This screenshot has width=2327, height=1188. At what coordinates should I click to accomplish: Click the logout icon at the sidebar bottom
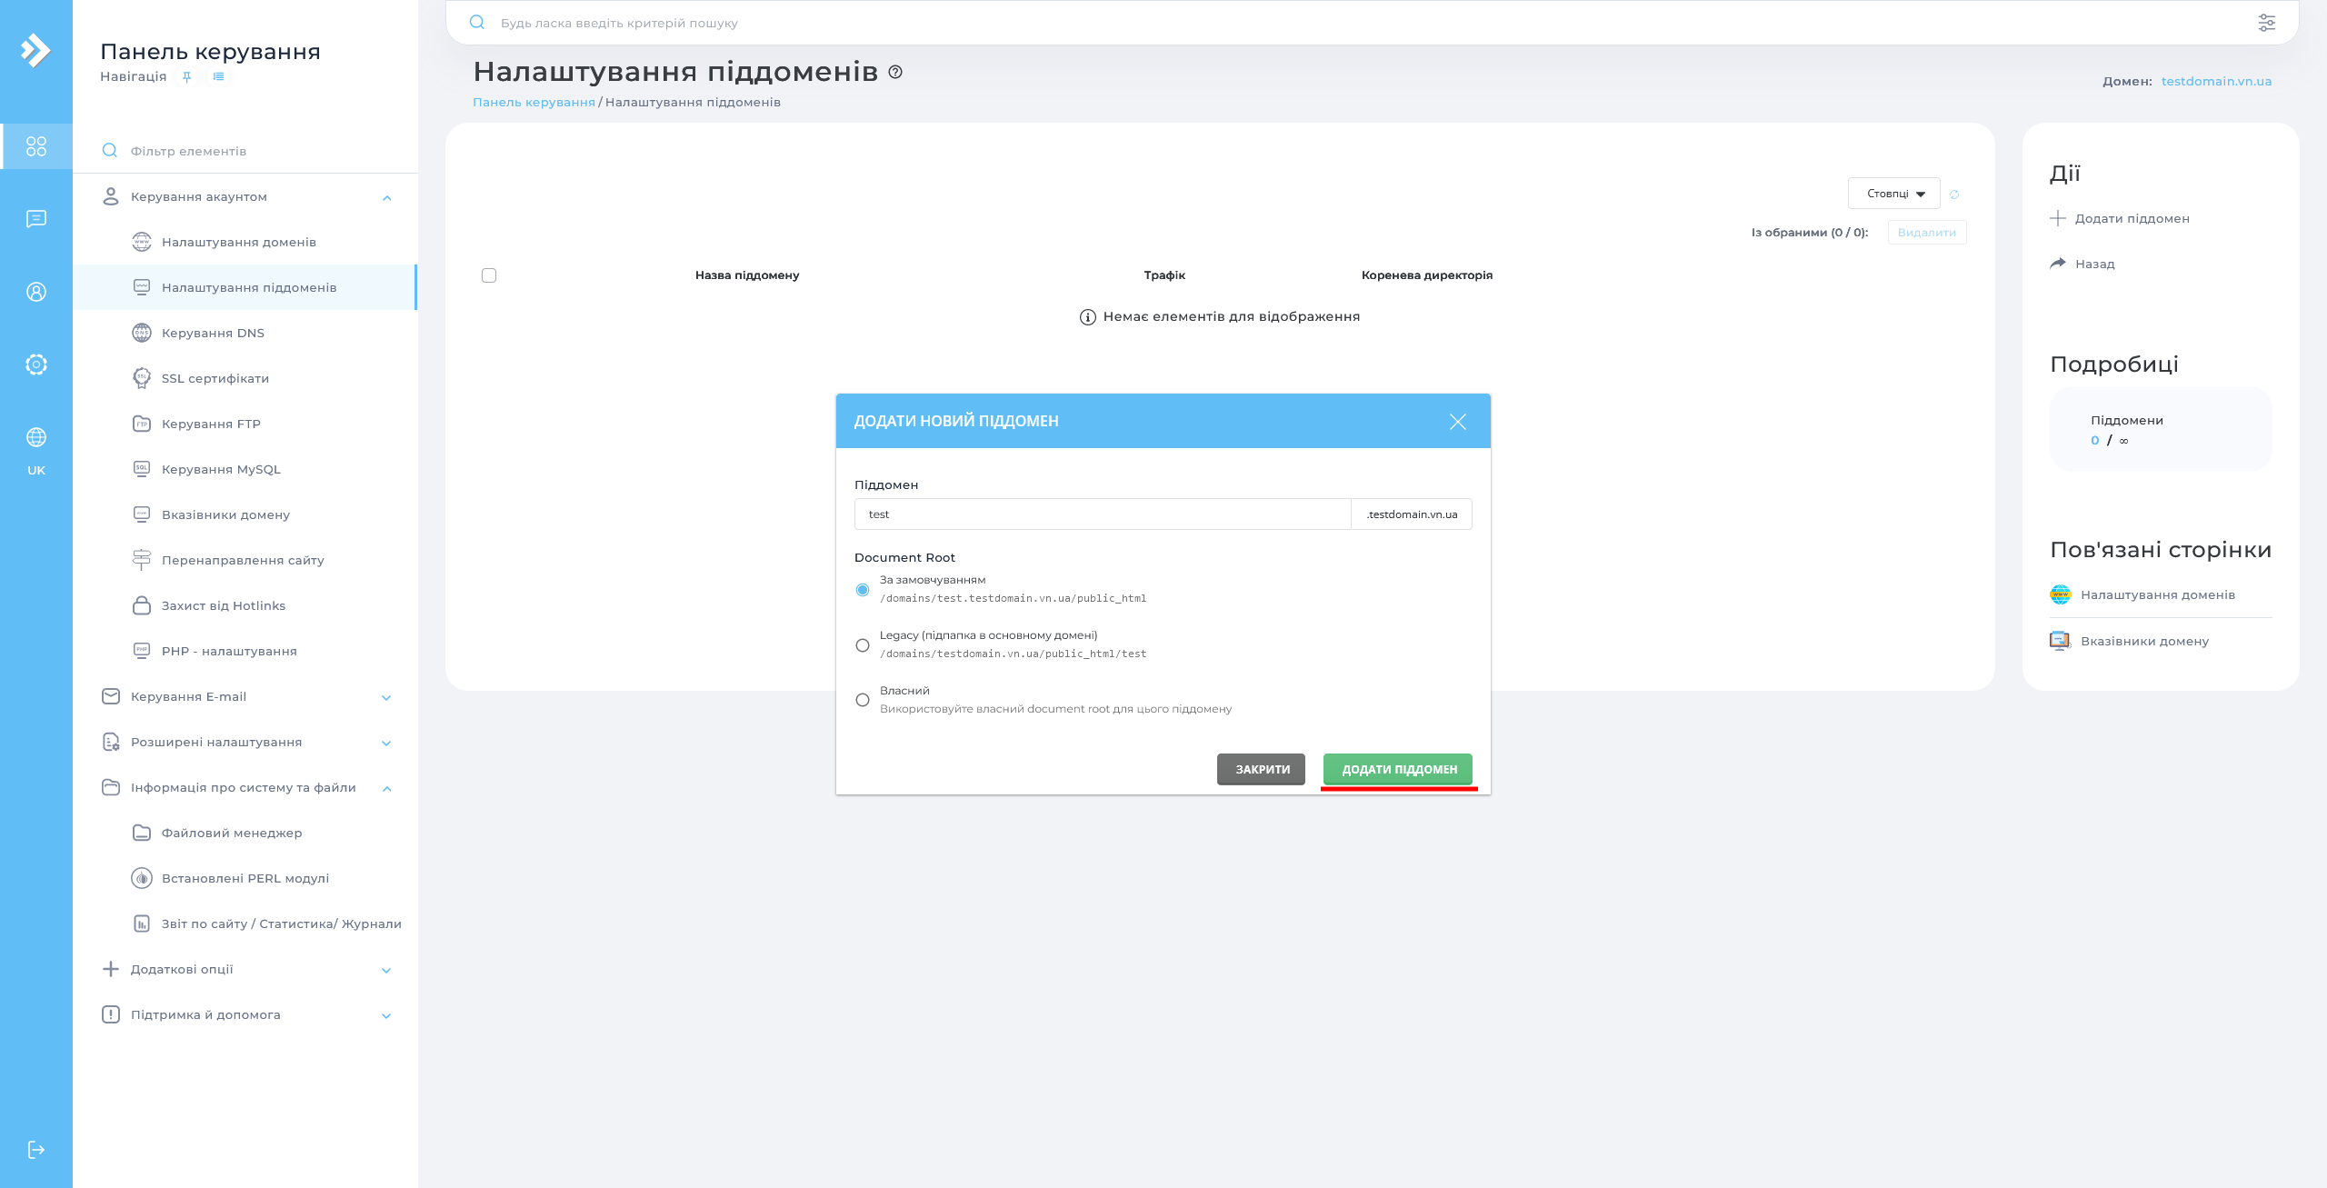[36, 1148]
